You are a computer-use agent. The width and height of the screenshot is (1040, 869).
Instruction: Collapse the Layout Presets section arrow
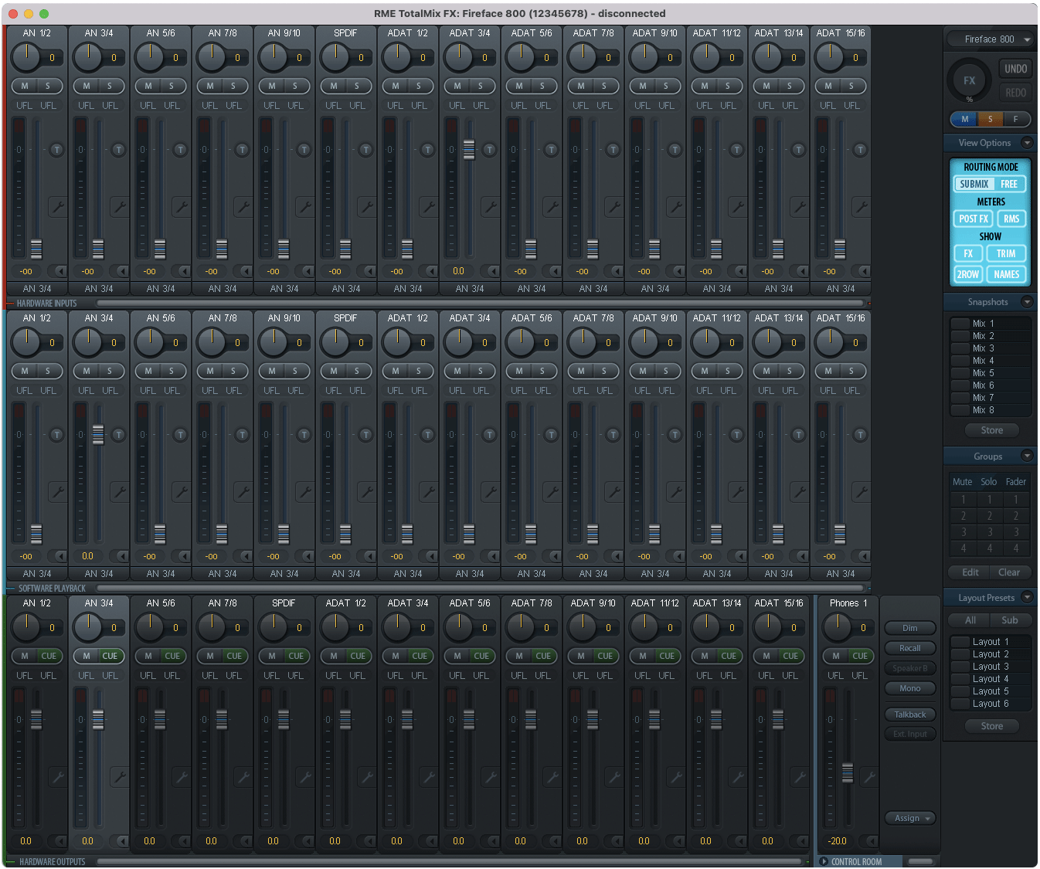point(1027,598)
